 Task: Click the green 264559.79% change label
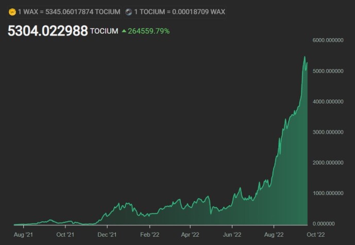(x=148, y=31)
